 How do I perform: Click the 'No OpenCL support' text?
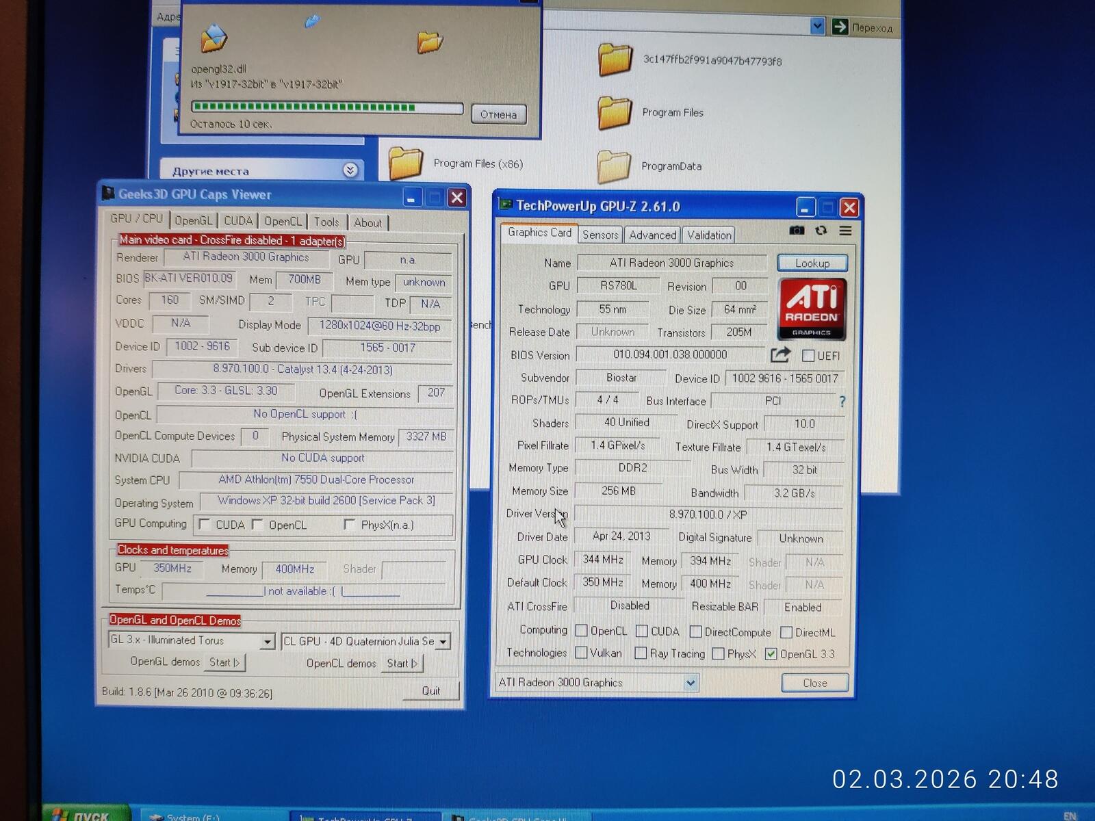click(300, 414)
